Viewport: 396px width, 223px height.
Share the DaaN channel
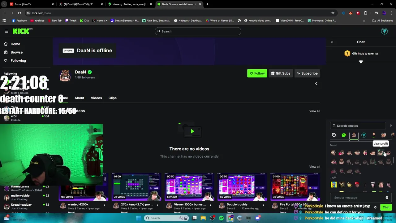tap(316, 84)
